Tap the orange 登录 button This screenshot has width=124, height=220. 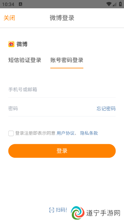pyautogui.click(x=62, y=151)
